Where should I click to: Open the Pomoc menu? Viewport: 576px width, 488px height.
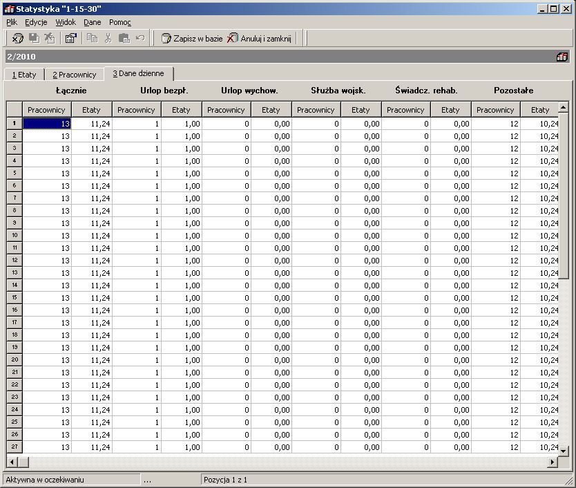tap(119, 22)
